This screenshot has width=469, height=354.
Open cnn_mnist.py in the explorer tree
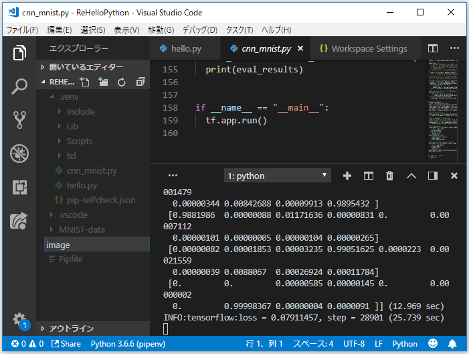(92, 170)
